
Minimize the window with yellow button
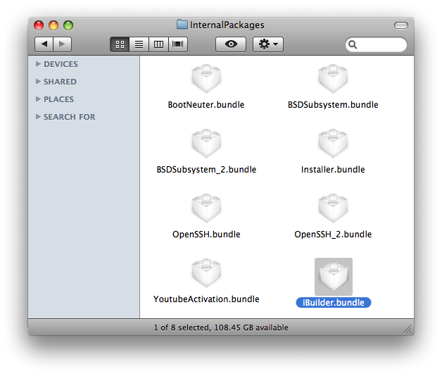coord(53,25)
